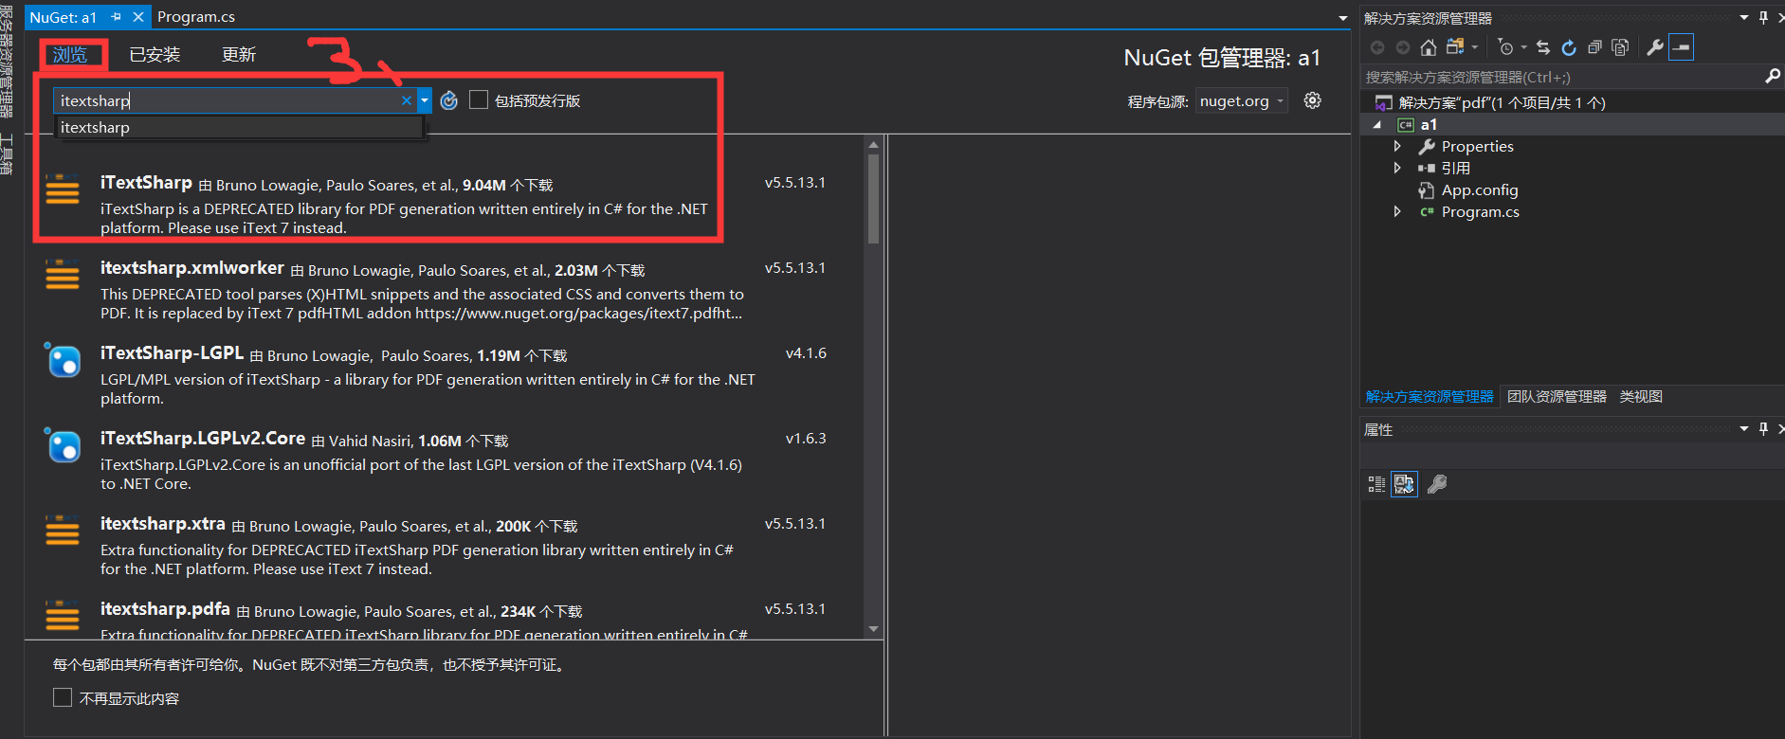1785x739 pixels.
Task: Click the collapse all icon in Solution Explorer
Action: tap(1594, 47)
